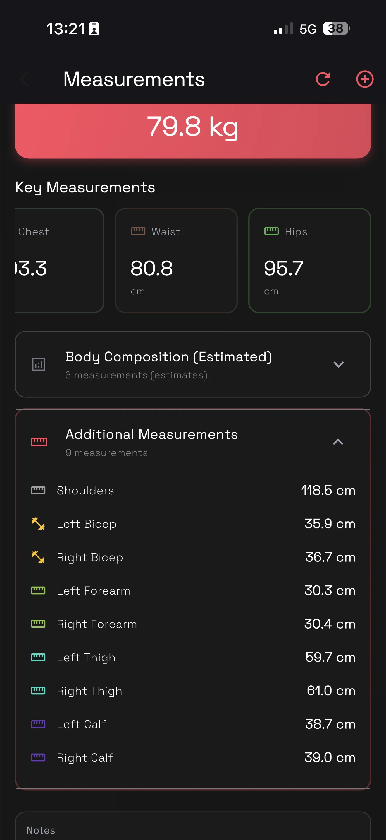This screenshot has width=386, height=840.
Task: Tap the purple ruler icon for Left Calf
Action: [x=38, y=724]
